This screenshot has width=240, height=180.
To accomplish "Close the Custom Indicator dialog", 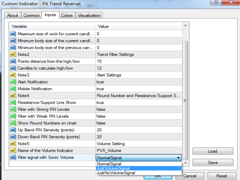I will pos(231,2).
